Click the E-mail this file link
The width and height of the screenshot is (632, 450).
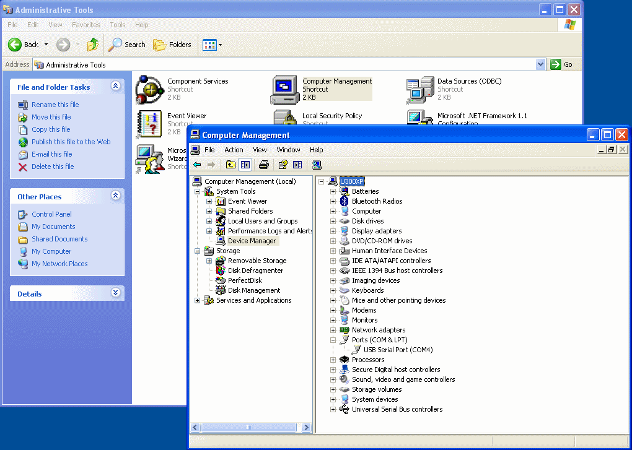coord(52,154)
